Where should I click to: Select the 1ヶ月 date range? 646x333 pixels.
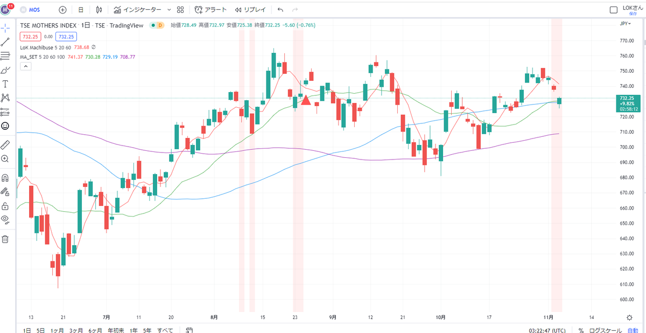click(x=57, y=330)
